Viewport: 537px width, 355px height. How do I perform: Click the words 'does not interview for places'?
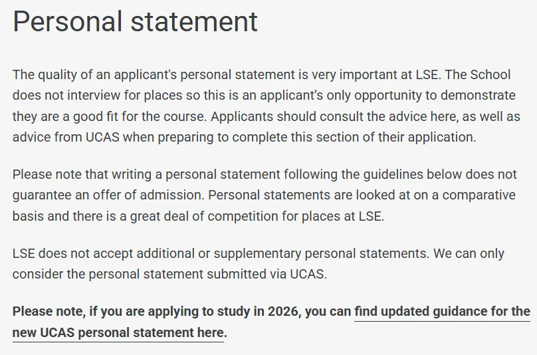pyautogui.click(x=97, y=95)
